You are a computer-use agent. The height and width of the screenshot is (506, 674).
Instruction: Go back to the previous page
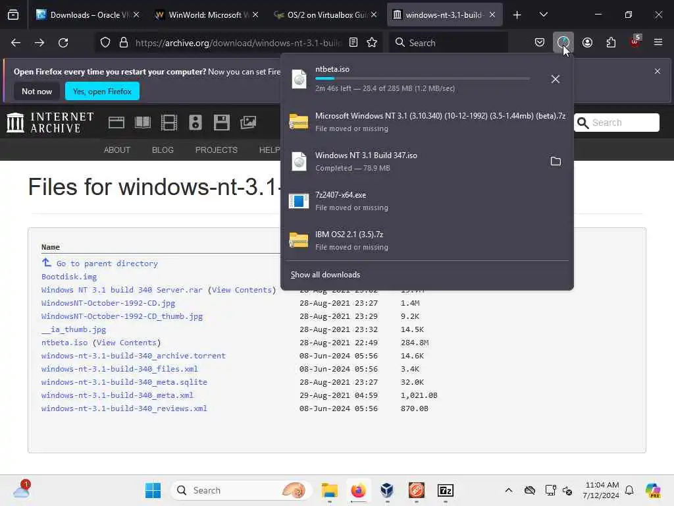[16, 43]
